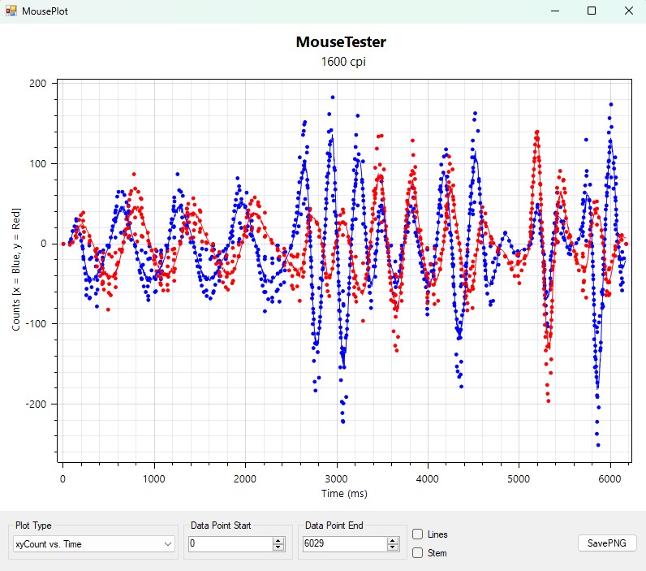Enable the Stem checkbox

pyautogui.click(x=418, y=553)
